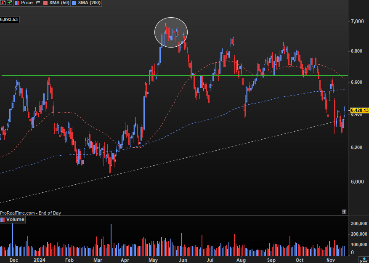Image resolution: width=369 pixels, height=263 pixels.
Task: Open the Volume indicator label
Action: 15,219
